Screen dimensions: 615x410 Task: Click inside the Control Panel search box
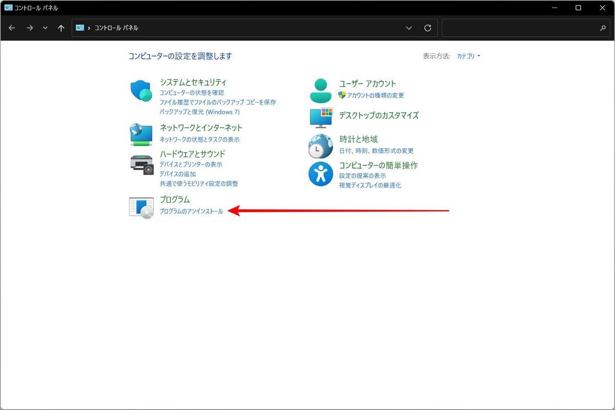click(x=520, y=28)
